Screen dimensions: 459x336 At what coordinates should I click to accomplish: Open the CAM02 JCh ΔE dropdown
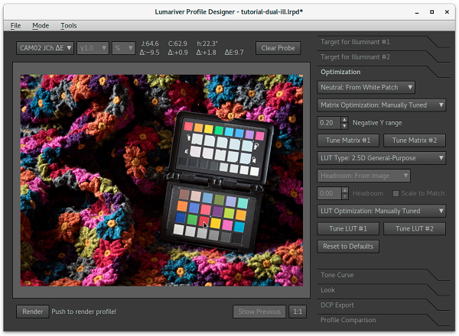(45, 48)
